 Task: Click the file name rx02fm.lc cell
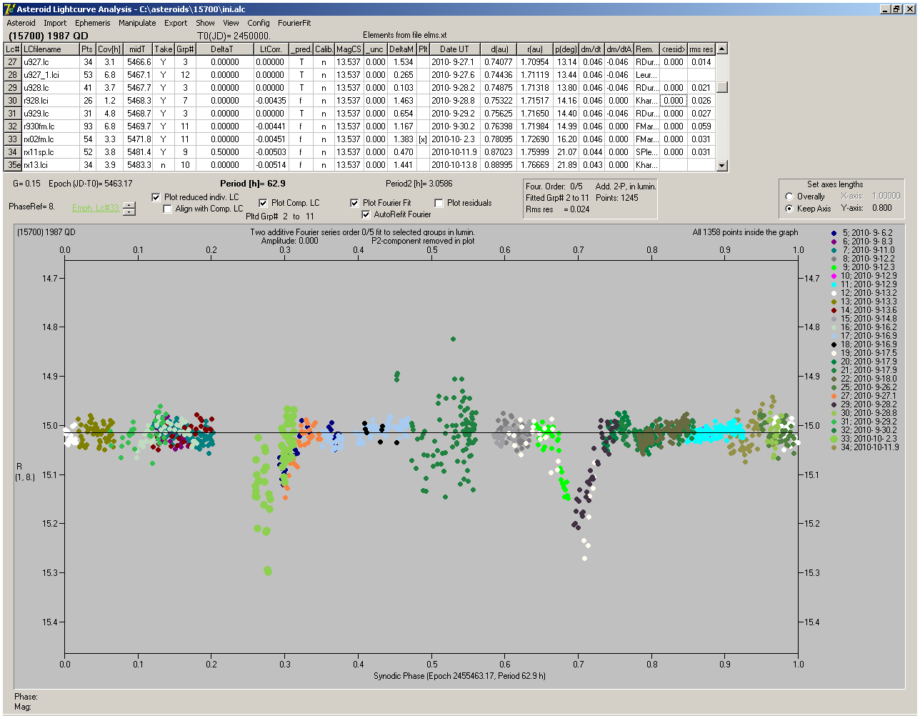tap(50, 139)
